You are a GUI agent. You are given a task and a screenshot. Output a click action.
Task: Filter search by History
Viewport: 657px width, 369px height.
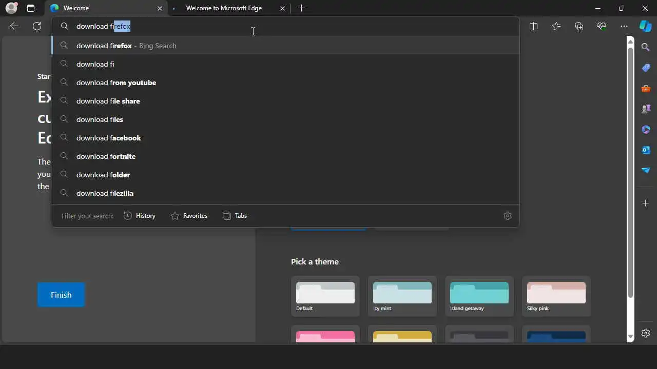(140, 216)
